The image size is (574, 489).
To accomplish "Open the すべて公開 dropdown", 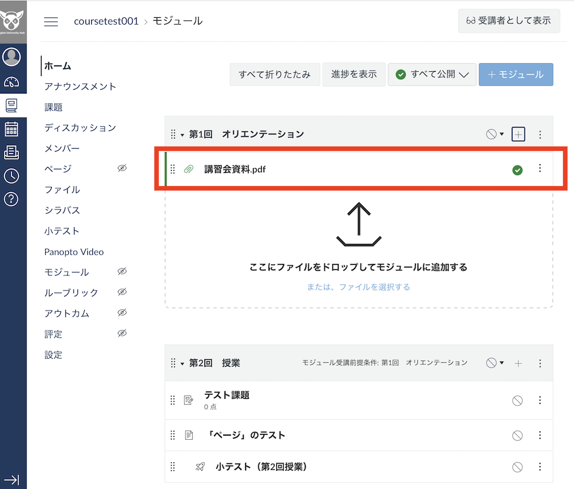I will coord(432,74).
